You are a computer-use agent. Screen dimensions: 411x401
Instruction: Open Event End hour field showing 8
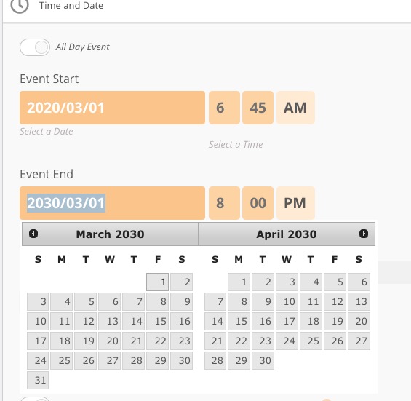coord(224,203)
